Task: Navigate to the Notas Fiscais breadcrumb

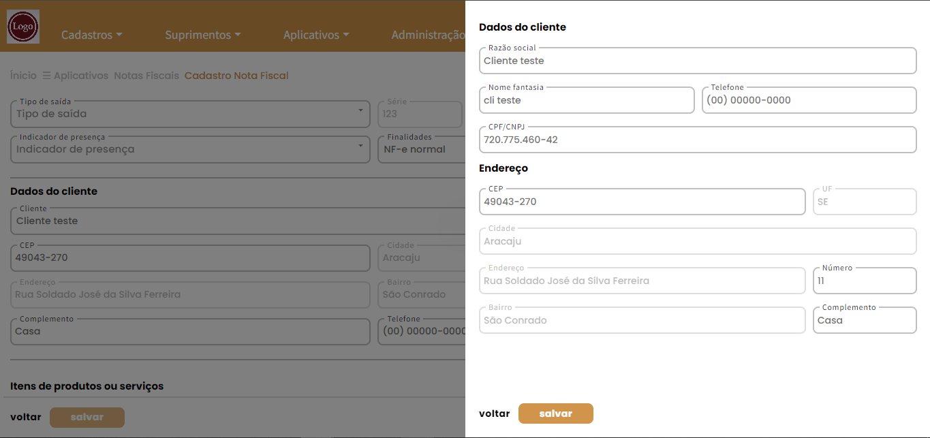Action: tap(146, 76)
